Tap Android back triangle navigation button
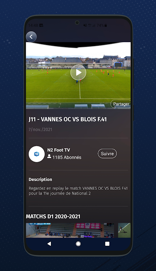This screenshot has width=156, height=271. pyautogui.click(x=49, y=244)
